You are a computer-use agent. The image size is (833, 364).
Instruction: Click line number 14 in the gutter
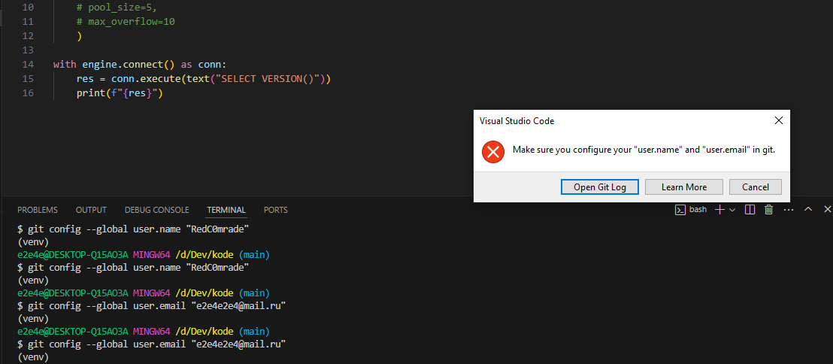pyautogui.click(x=29, y=65)
